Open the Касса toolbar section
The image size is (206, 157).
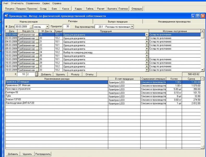(65, 9)
